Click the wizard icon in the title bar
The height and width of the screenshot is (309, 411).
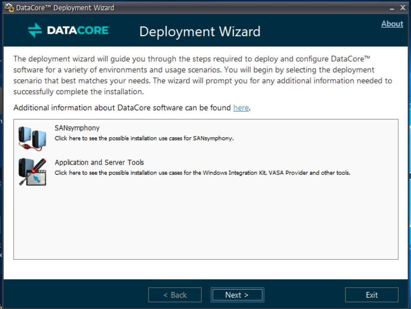tap(8, 7)
